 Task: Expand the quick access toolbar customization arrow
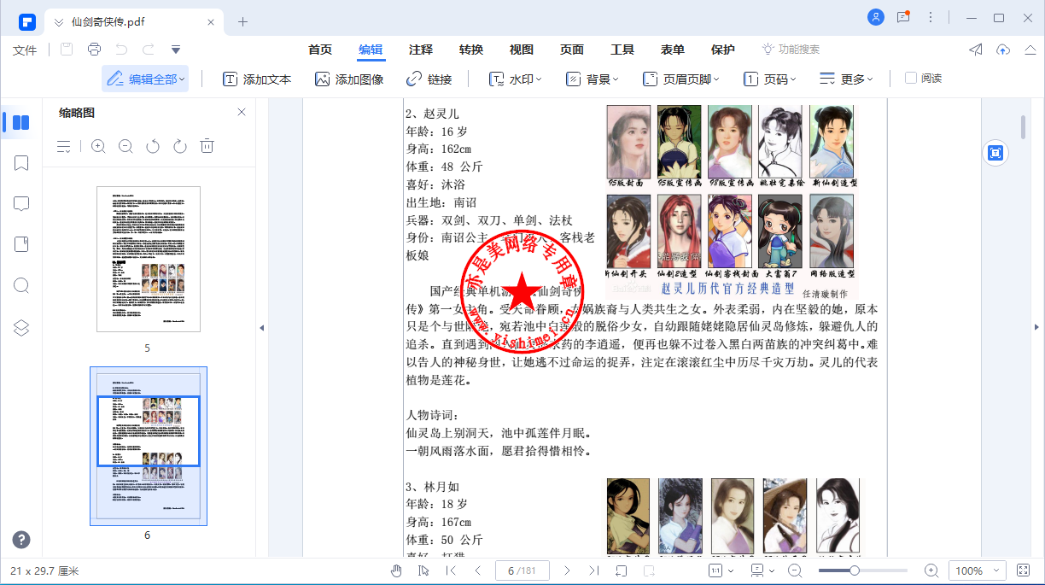(176, 50)
